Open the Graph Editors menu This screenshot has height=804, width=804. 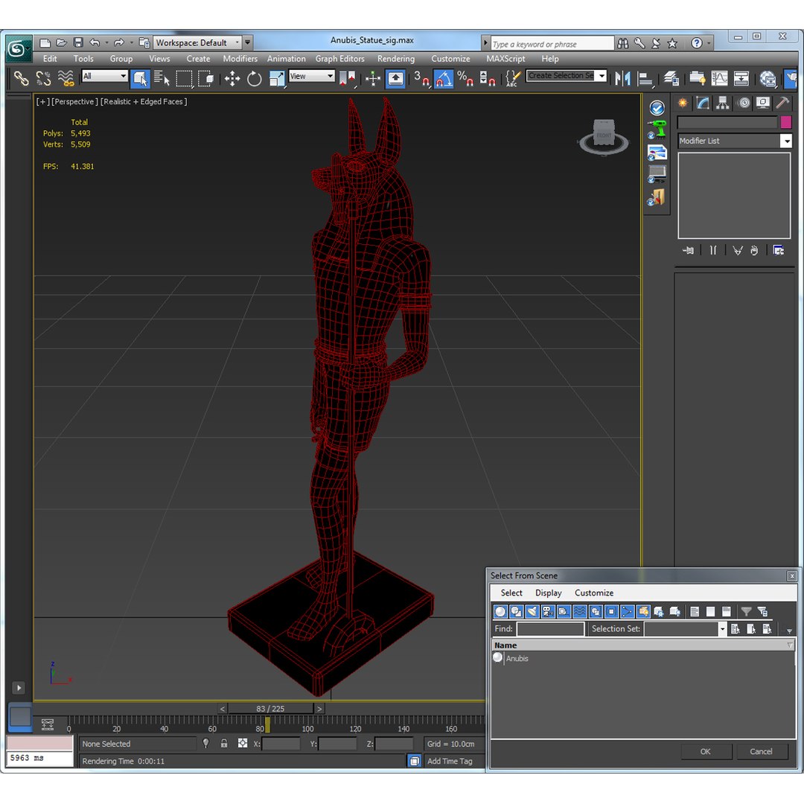340,59
